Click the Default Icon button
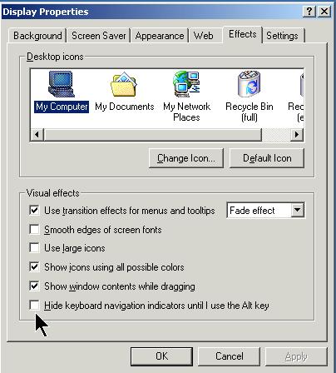 pyautogui.click(x=267, y=158)
